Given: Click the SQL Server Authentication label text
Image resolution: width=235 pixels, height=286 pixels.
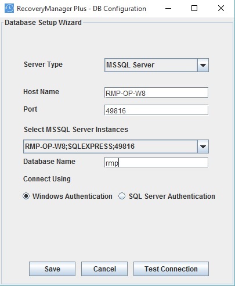Looking at the screenshot, I should (x=172, y=196).
